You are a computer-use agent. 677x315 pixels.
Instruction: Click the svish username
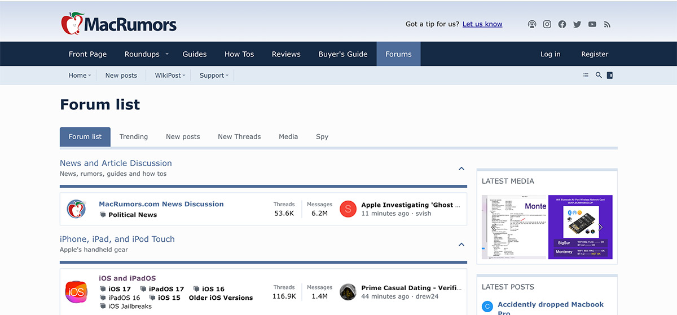pos(424,214)
